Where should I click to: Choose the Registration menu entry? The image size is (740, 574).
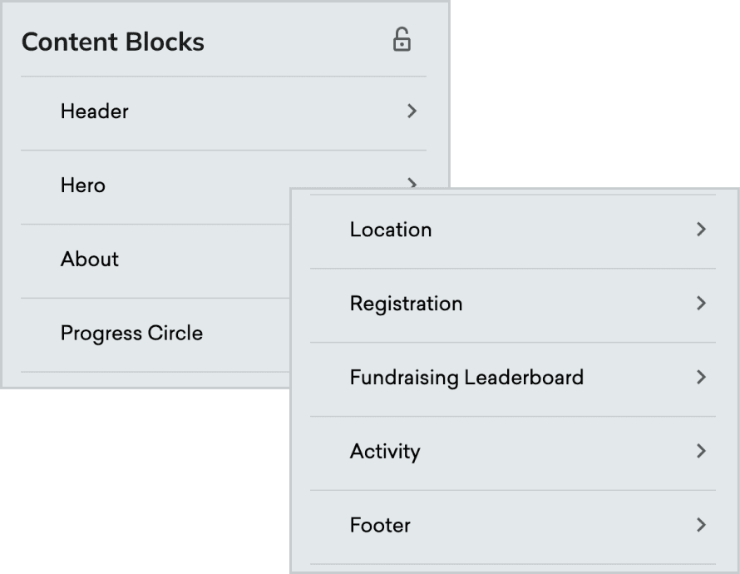tap(513, 305)
